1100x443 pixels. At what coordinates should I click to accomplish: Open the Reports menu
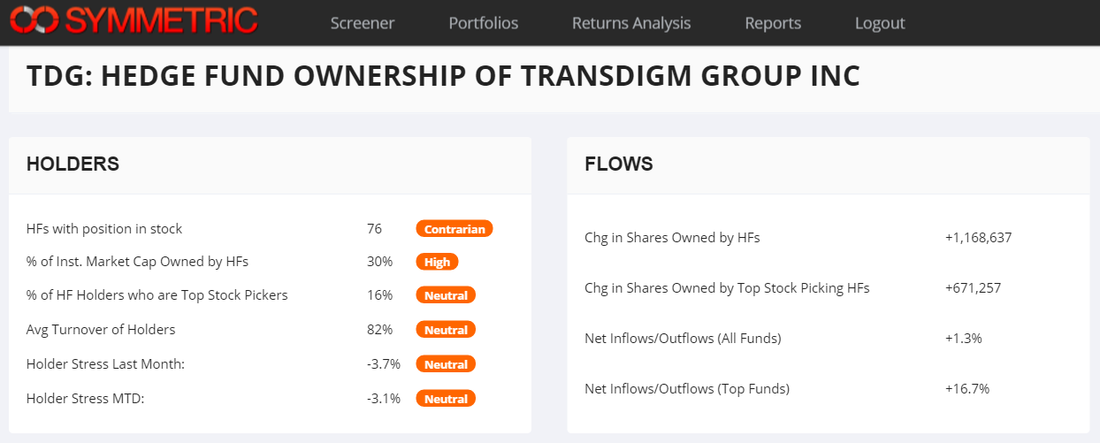(773, 23)
